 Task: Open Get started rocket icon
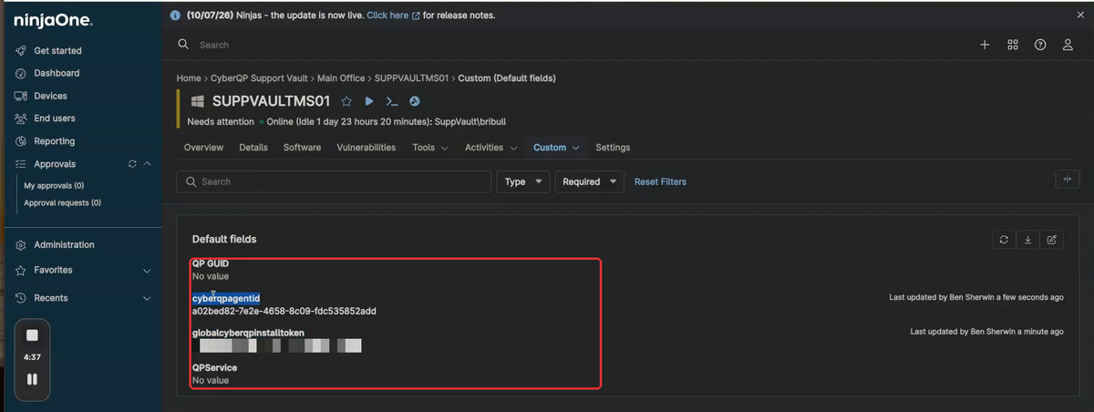coord(21,51)
